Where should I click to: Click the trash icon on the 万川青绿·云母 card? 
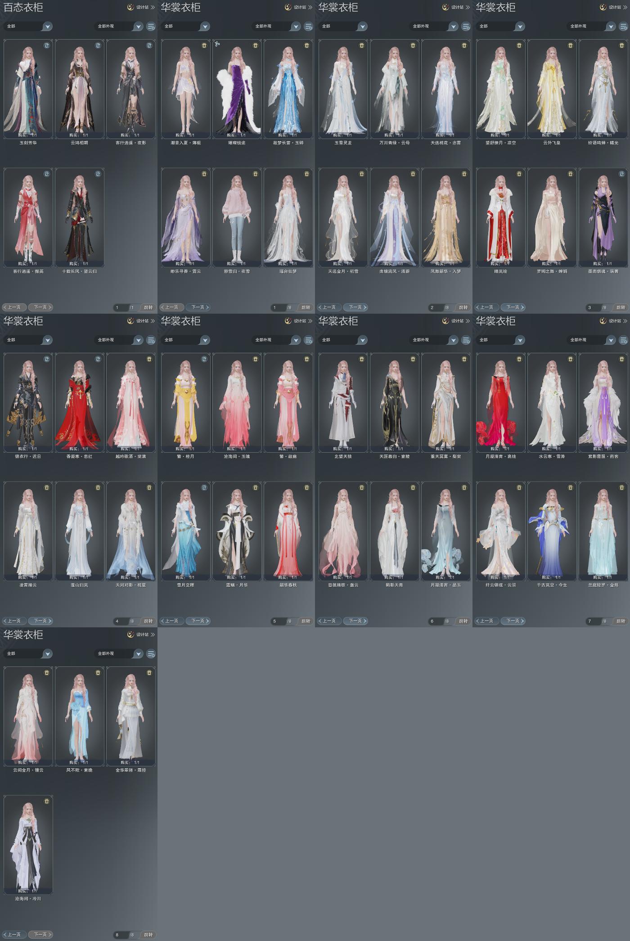pyautogui.click(x=413, y=45)
